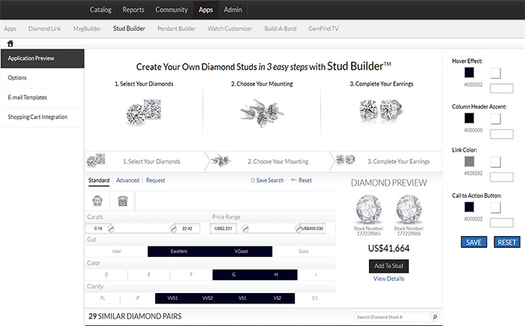Click the carat maximum slider handle
This screenshot has width=525, height=326.
click(173, 229)
